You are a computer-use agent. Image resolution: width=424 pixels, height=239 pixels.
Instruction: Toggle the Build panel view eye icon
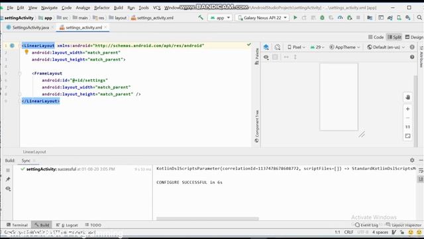8,189
